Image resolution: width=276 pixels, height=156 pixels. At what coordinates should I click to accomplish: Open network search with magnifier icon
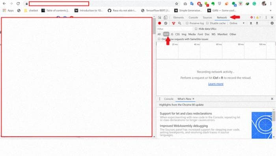(x=179, y=23)
